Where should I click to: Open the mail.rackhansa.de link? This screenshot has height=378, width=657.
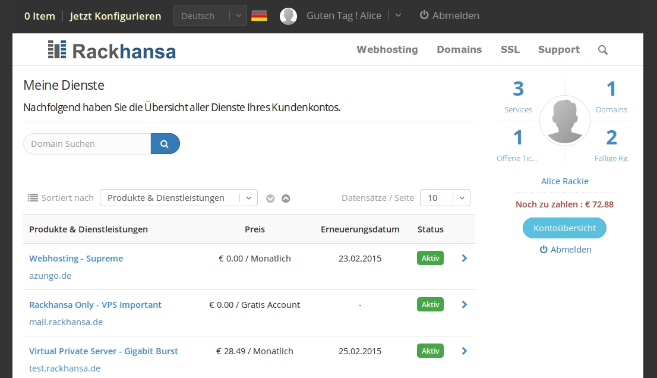point(66,322)
